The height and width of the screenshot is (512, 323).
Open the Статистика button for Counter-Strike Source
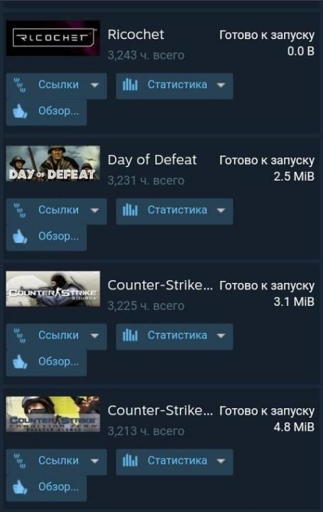[175, 336]
